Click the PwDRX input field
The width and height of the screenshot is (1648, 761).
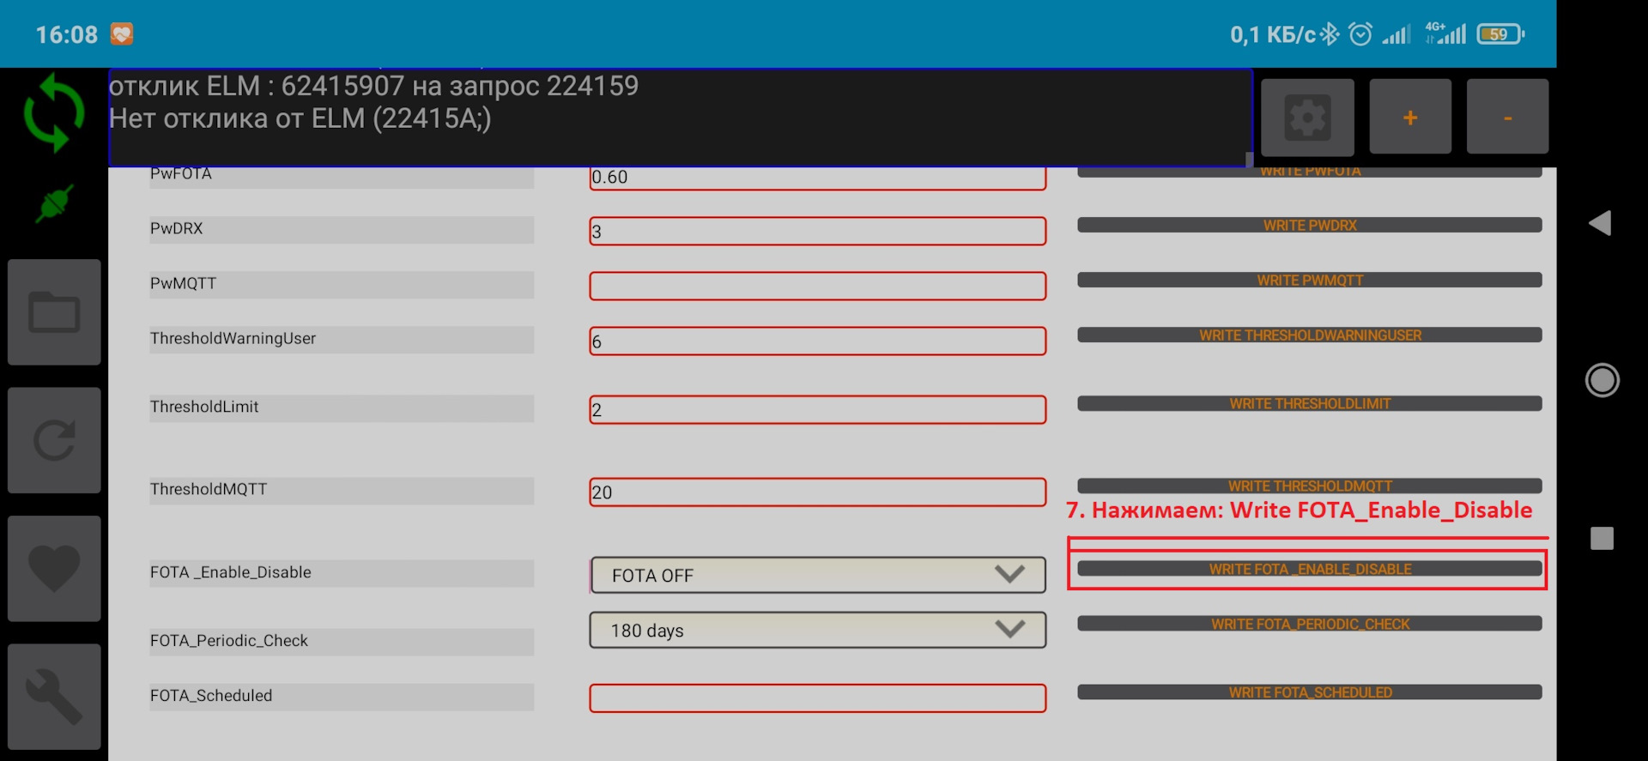tap(817, 231)
